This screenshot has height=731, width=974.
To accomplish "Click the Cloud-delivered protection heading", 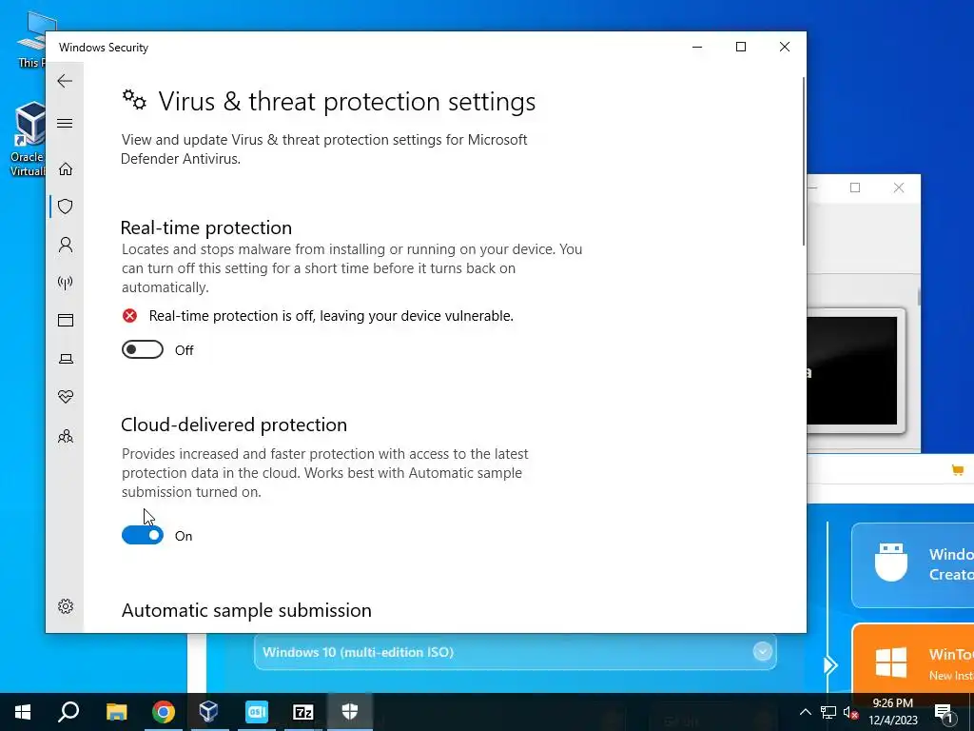I will tap(234, 425).
